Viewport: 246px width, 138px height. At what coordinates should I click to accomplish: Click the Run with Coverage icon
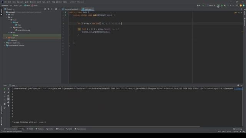coord(225,5)
